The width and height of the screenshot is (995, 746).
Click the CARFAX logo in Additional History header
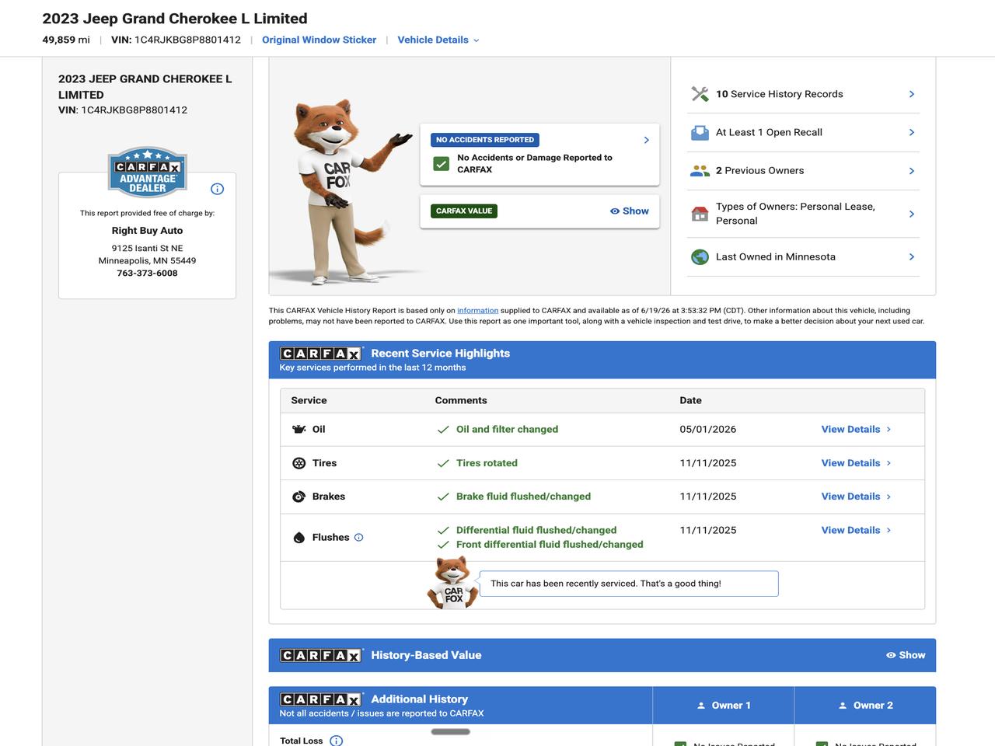click(x=321, y=699)
